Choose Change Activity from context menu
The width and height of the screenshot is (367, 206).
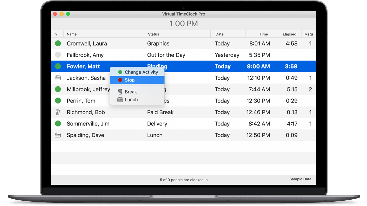[141, 72]
